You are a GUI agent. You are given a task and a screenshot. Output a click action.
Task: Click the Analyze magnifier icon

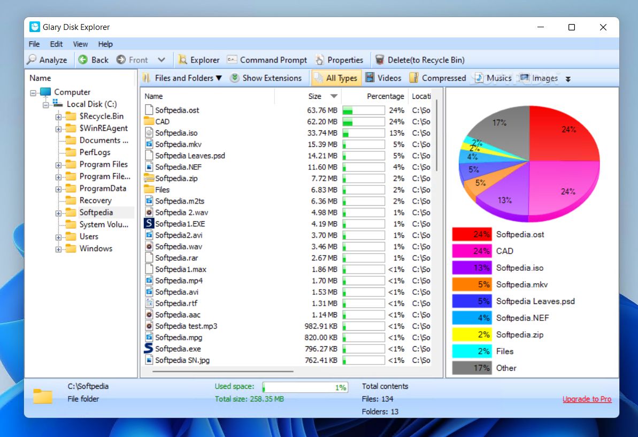pos(32,60)
